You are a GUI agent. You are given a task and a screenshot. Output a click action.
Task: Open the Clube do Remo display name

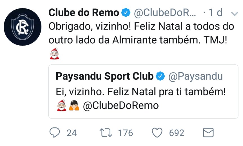[x=84, y=12]
